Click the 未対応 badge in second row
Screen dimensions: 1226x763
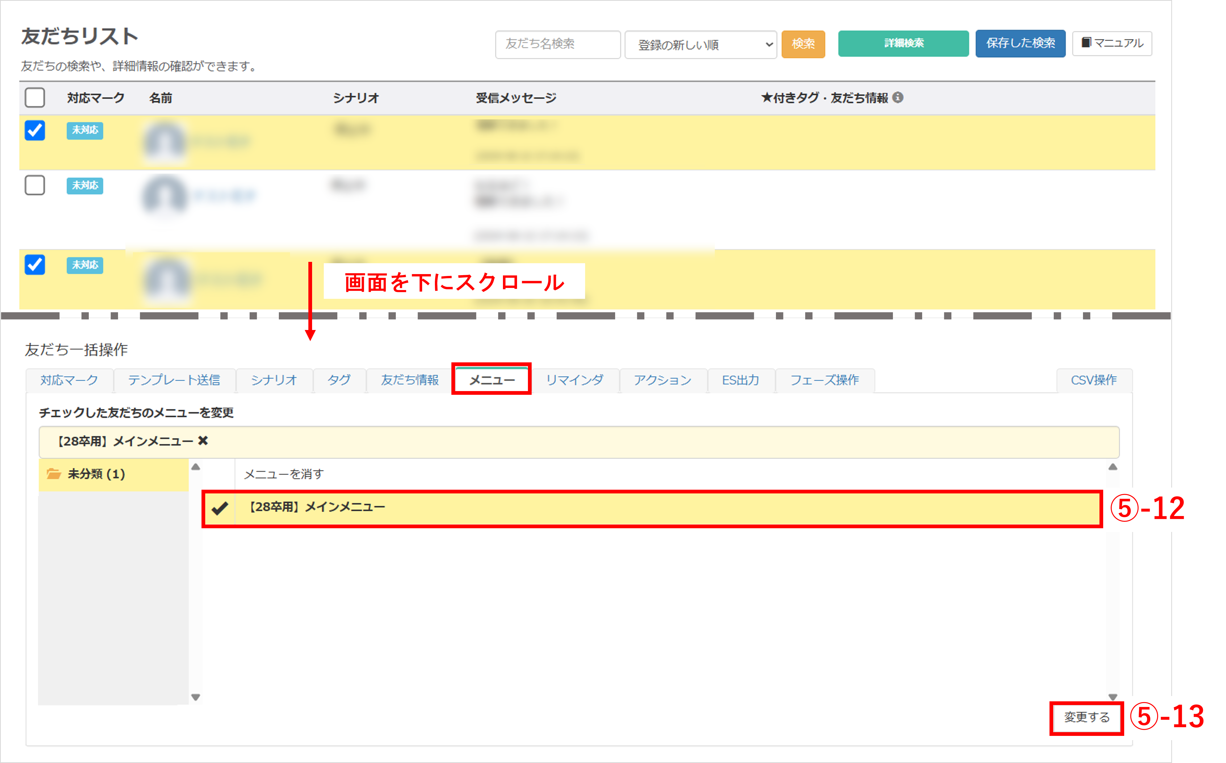[85, 186]
